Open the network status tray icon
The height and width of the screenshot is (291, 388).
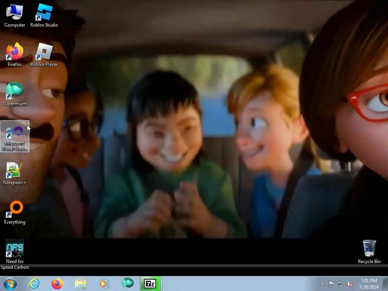[341, 284]
